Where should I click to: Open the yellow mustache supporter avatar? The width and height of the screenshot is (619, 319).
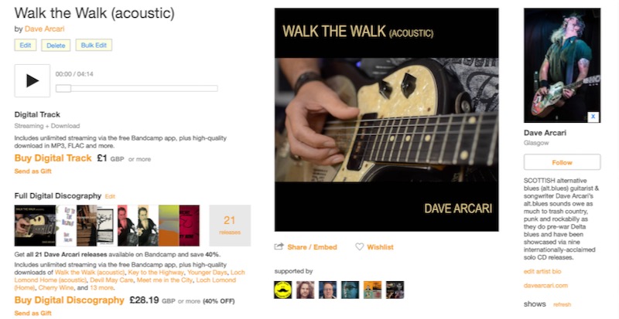pos(283,290)
